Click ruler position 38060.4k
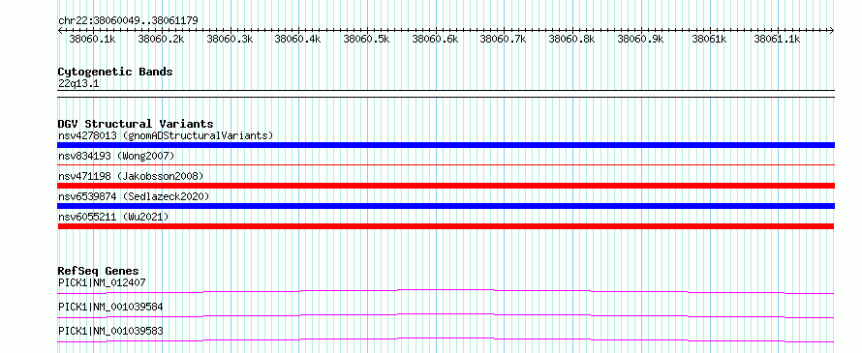 pos(297,39)
